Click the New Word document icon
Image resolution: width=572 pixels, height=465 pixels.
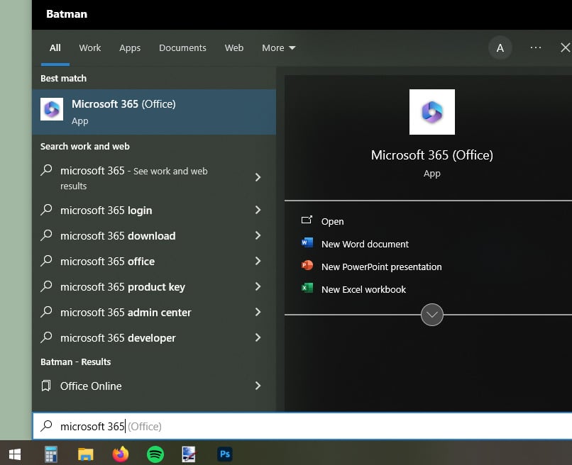point(307,243)
